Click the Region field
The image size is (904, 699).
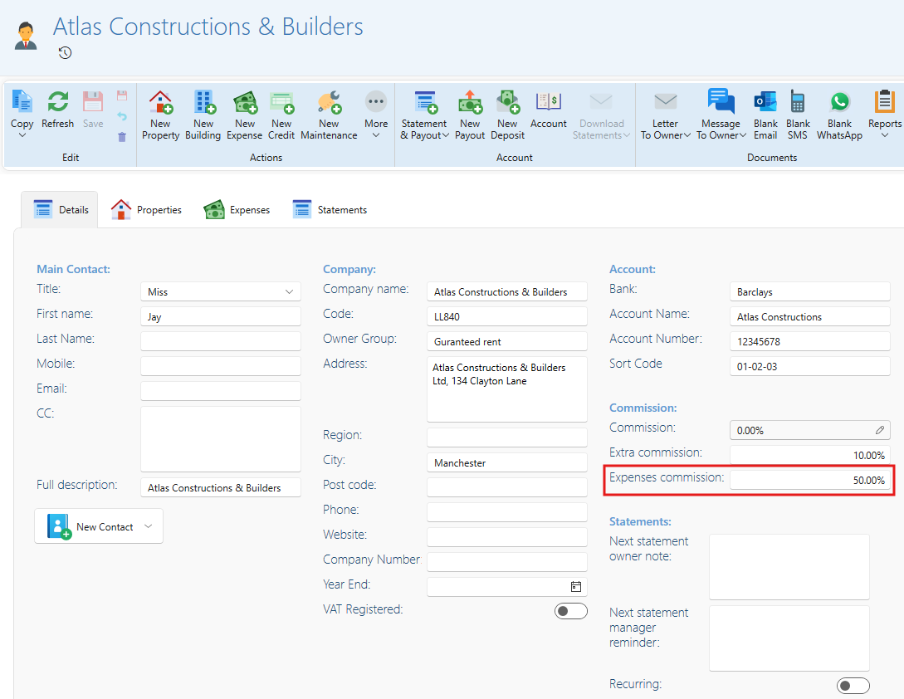point(507,437)
